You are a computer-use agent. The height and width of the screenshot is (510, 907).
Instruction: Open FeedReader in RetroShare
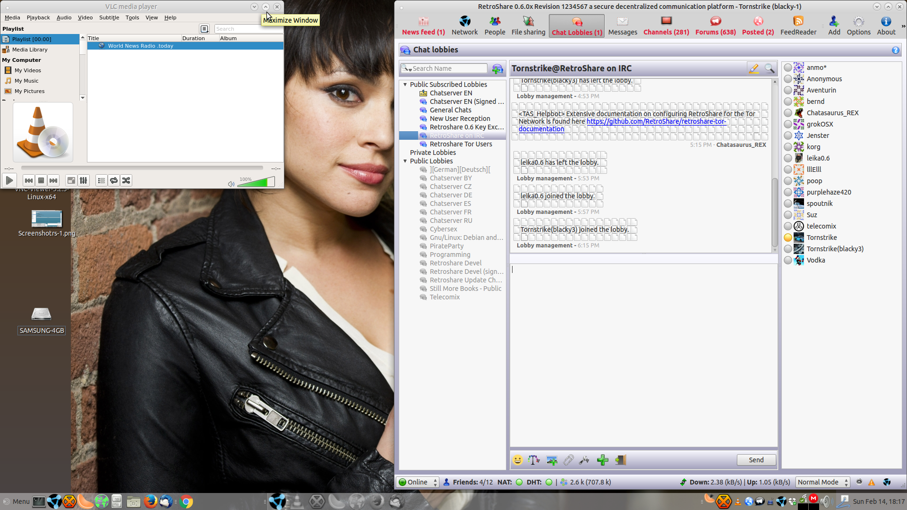tap(798, 26)
